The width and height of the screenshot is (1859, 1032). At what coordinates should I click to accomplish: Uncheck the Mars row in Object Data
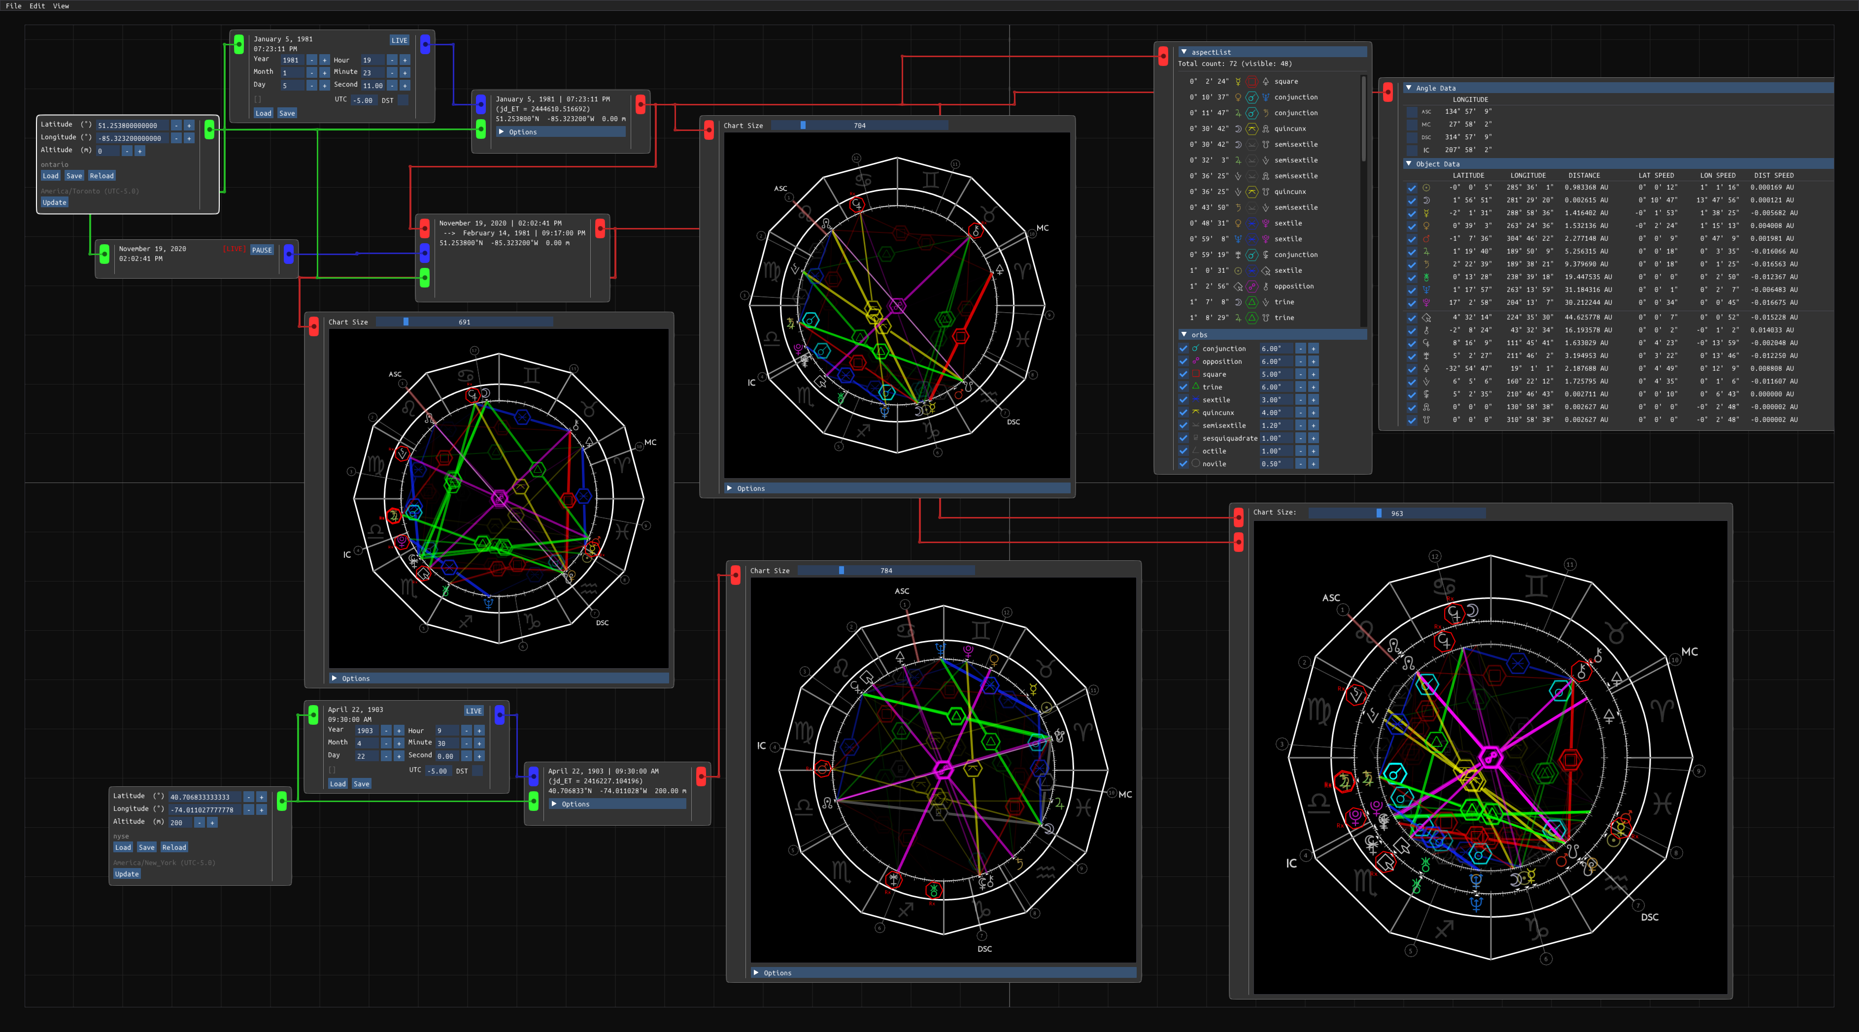point(1412,239)
